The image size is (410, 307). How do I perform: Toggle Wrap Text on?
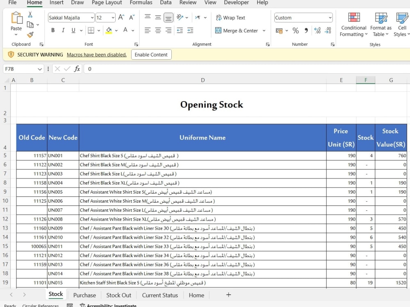(230, 18)
